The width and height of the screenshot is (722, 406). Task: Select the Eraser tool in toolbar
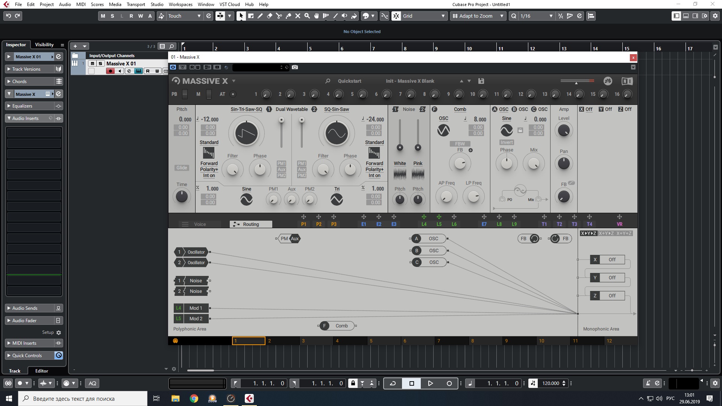coord(269,16)
